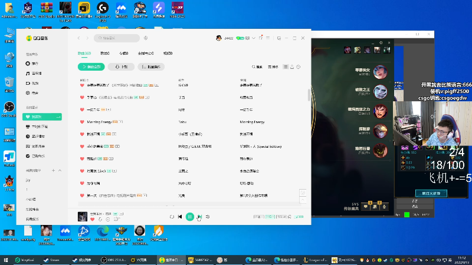Toggle heart on the (Live) song row
Image resolution: width=472 pixels, height=265 pixels.
[82, 171]
